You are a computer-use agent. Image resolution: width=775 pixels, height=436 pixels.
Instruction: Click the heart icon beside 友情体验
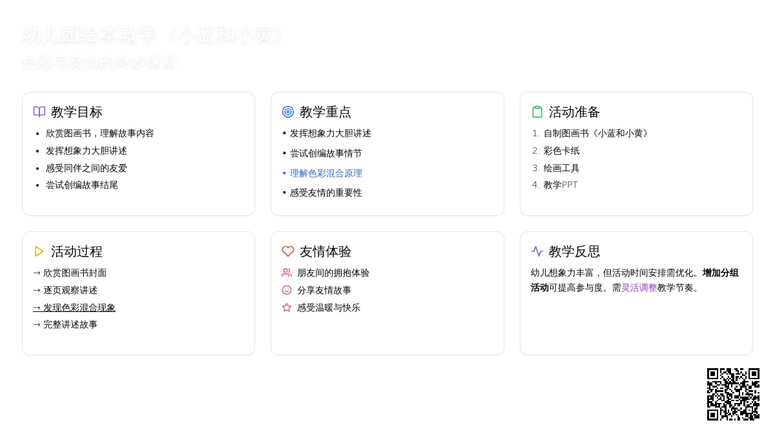coord(288,251)
